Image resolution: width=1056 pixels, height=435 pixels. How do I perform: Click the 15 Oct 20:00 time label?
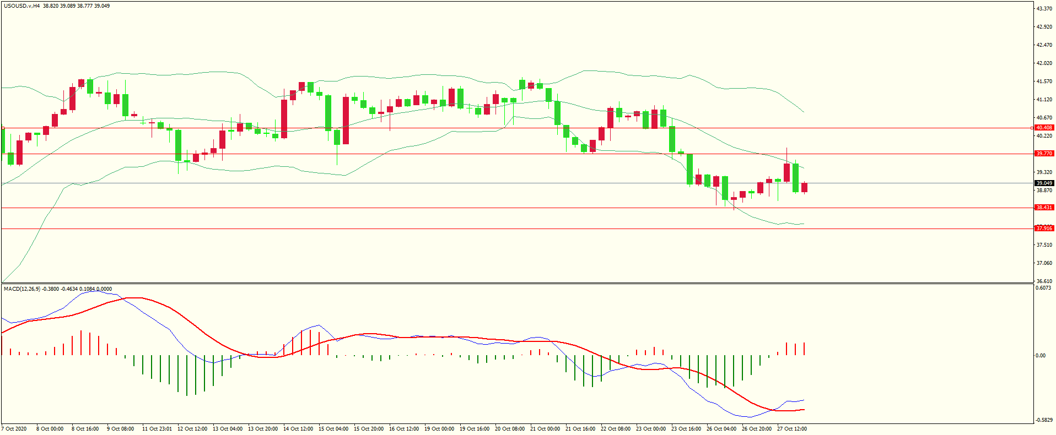(369, 429)
